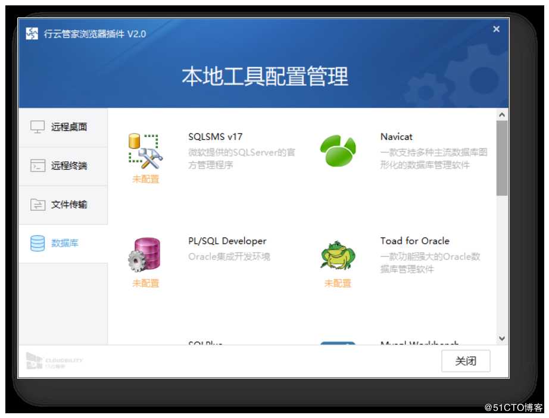The width and height of the screenshot is (549, 418).
Task: Open 未配置 link under Toad for Oracle
Action: point(337,284)
